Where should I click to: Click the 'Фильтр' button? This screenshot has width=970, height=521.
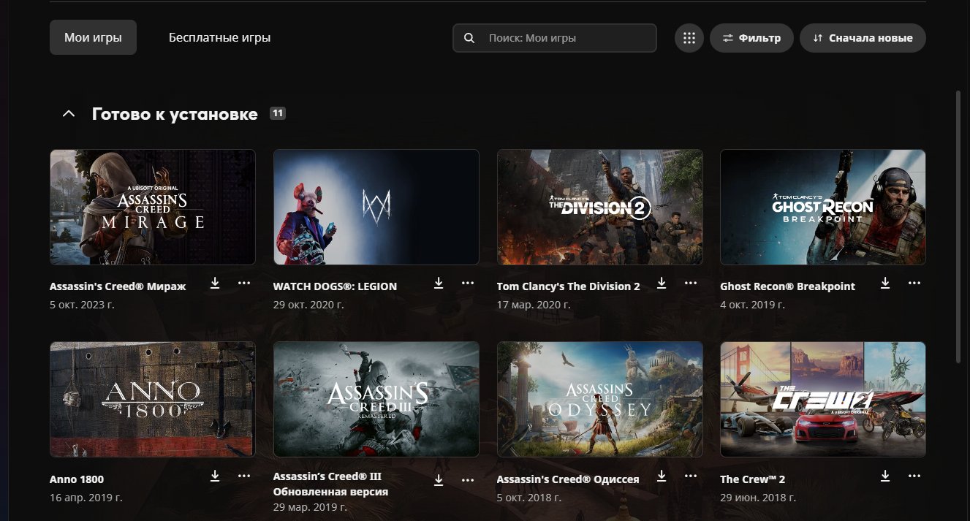point(751,38)
